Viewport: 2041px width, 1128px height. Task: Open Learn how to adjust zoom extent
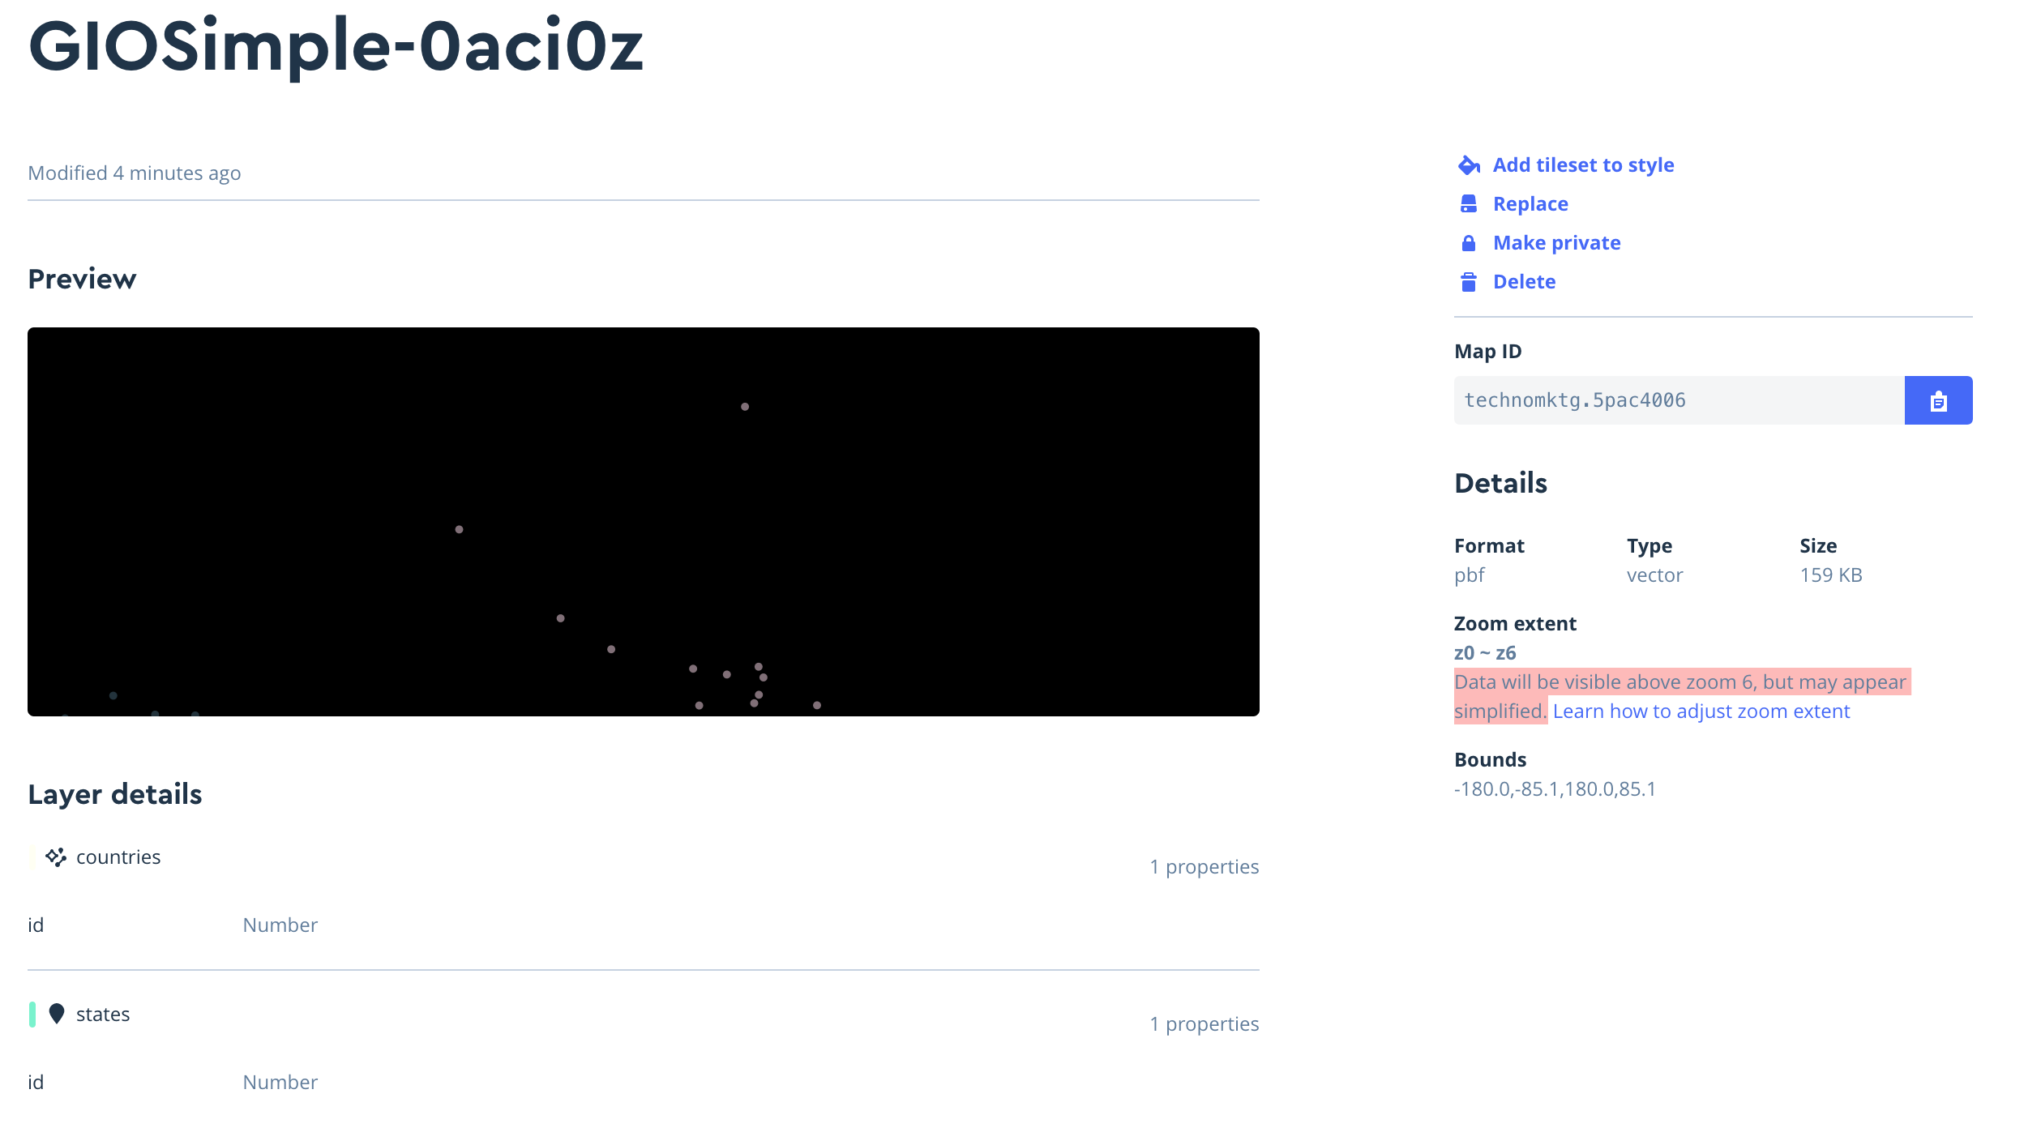(x=1701, y=711)
